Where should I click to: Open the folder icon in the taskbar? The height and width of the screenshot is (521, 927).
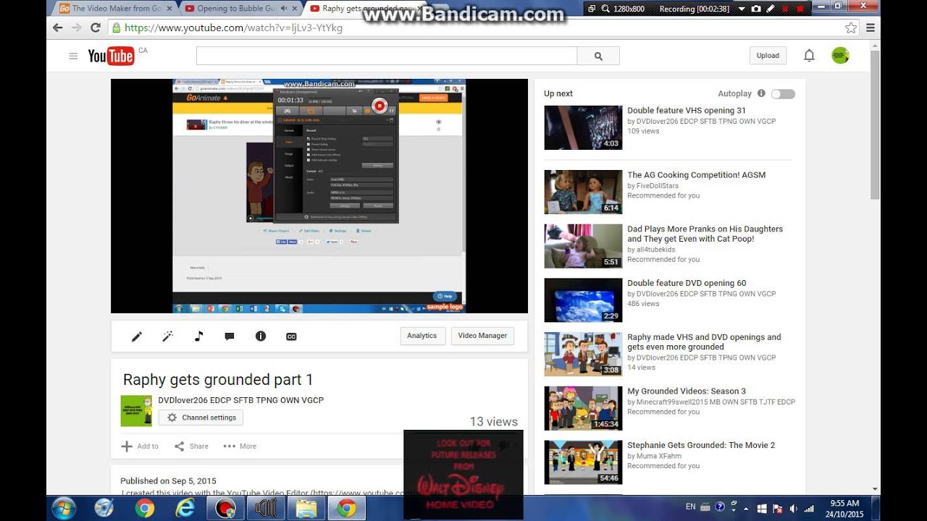pyautogui.click(x=306, y=508)
